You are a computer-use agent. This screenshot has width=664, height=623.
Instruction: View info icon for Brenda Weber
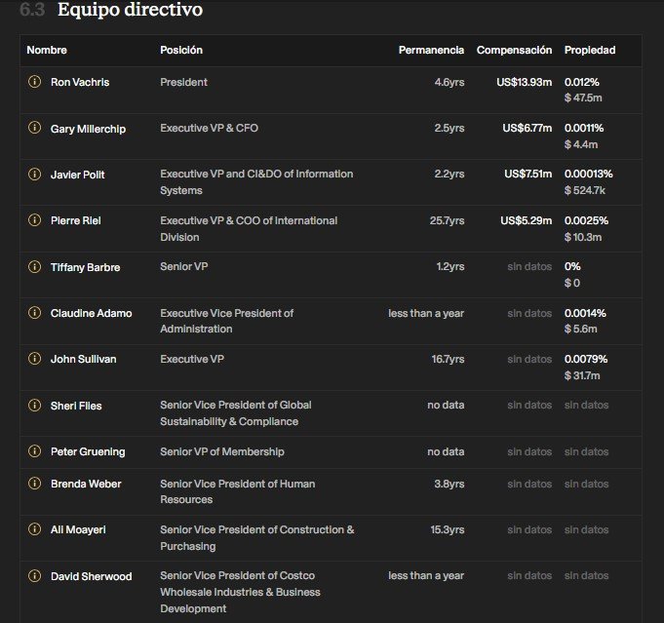(34, 484)
